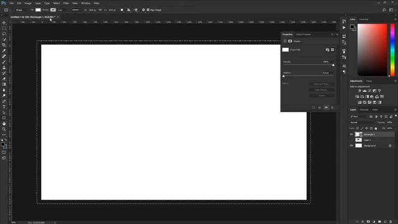Open the layer filter Kind dropdown
398x224 pixels.
pos(359,116)
